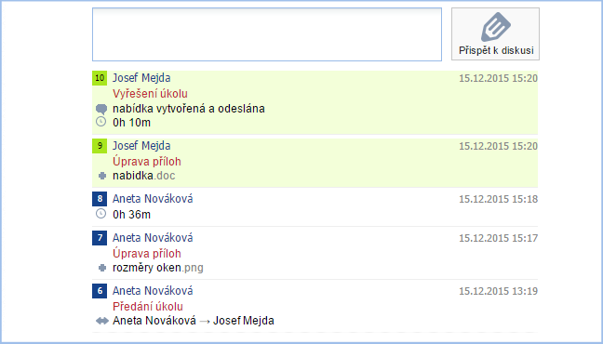Screen dimensions: 603x344
Task: Click the plus icon beside rozměry oken.png
Action: click(x=102, y=268)
